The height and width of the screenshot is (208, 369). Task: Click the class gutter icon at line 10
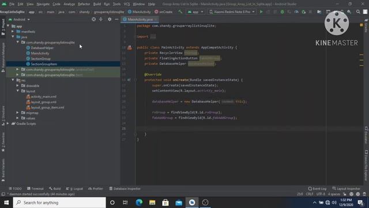click(129, 47)
